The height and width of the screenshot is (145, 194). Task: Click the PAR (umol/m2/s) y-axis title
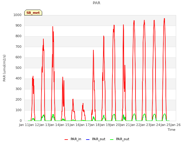point(4,68)
